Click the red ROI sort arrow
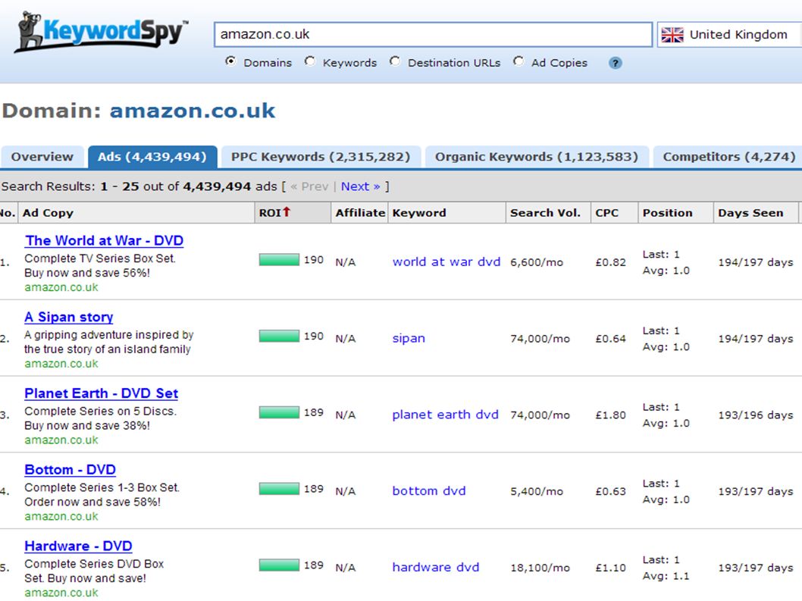Image resolution: width=802 pixels, height=601 pixels. [287, 211]
